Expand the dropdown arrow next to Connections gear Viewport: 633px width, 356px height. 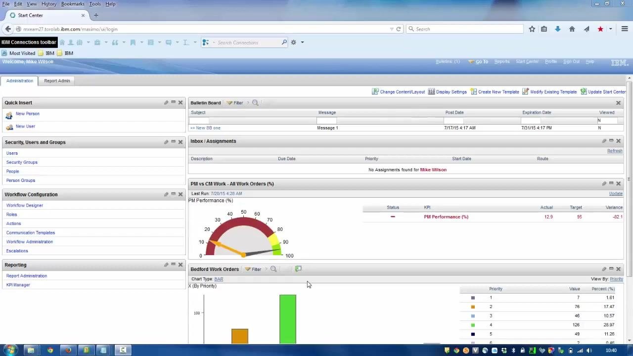pyautogui.click(x=302, y=43)
